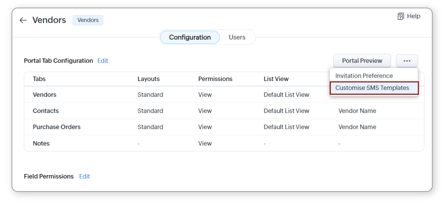Viewport: 443px width, 203px height.
Task: Open the Purchase Orders row
Action: (x=224, y=127)
